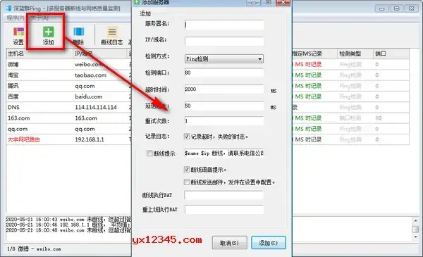Enable the 断线发送邮件 checkbox
Viewport: 423px width, 257px height.
187,182
